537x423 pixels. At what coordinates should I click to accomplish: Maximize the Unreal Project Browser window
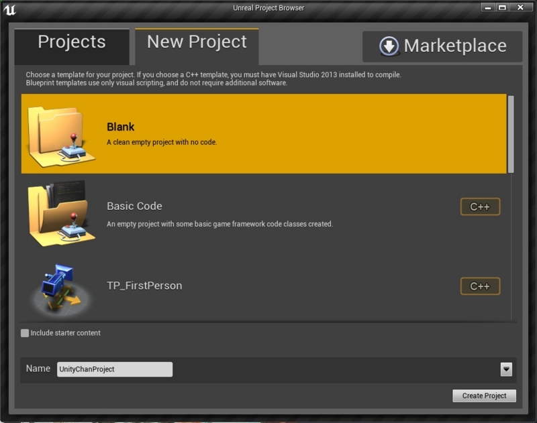pyautogui.click(x=502, y=7)
